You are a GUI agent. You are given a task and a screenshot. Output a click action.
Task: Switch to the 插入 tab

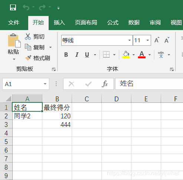click(x=59, y=23)
